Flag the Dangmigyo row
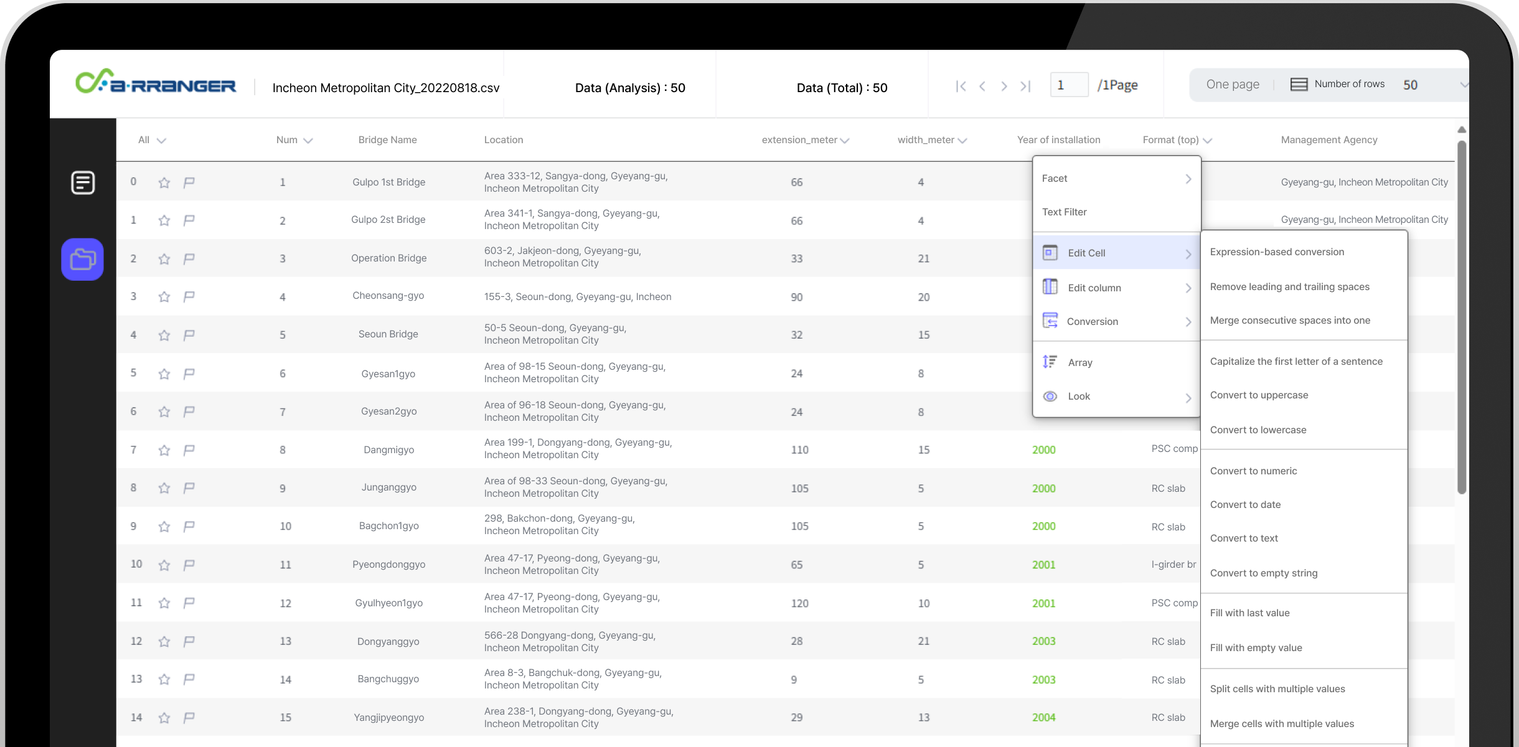Screen dimensions: 1519x747 click(189, 450)
